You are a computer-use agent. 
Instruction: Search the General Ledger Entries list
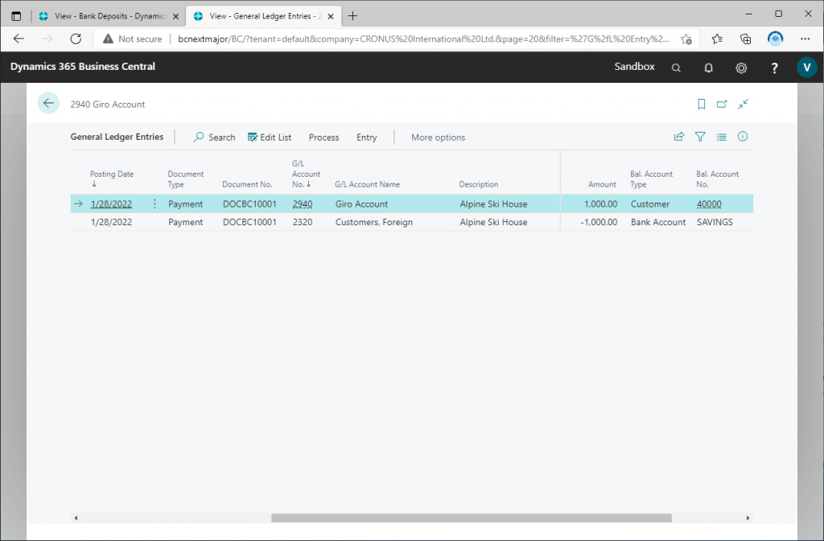pos(214,137)
